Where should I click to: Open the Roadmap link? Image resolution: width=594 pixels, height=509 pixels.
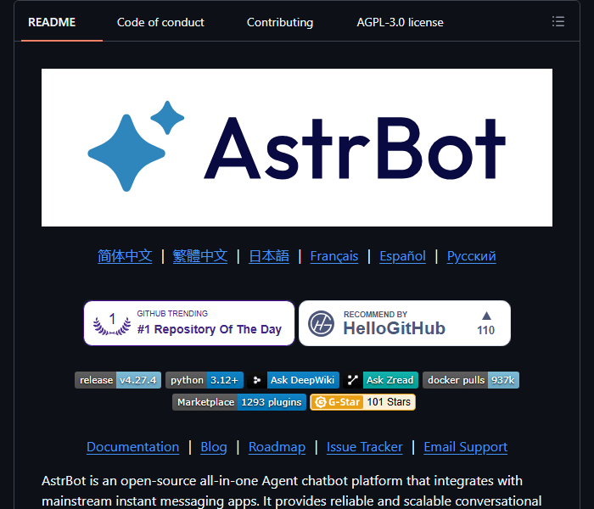tap(277, 447)
